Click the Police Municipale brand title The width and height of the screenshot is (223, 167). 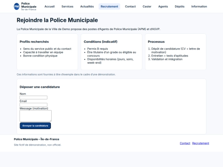[29, 5]
